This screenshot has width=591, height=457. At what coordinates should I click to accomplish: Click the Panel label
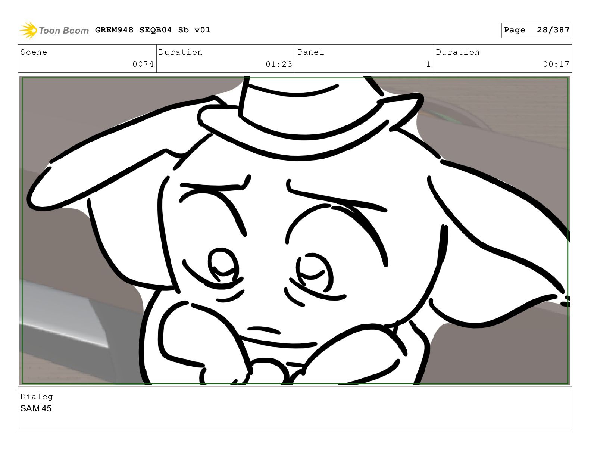pos(311,52)
